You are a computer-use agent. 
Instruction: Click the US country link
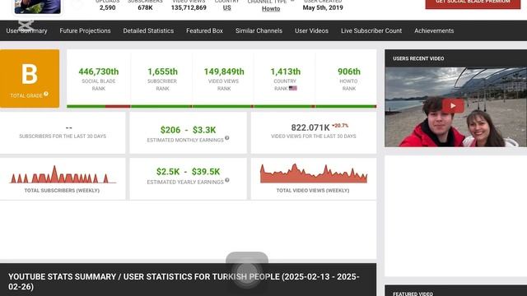pos(227,7)
